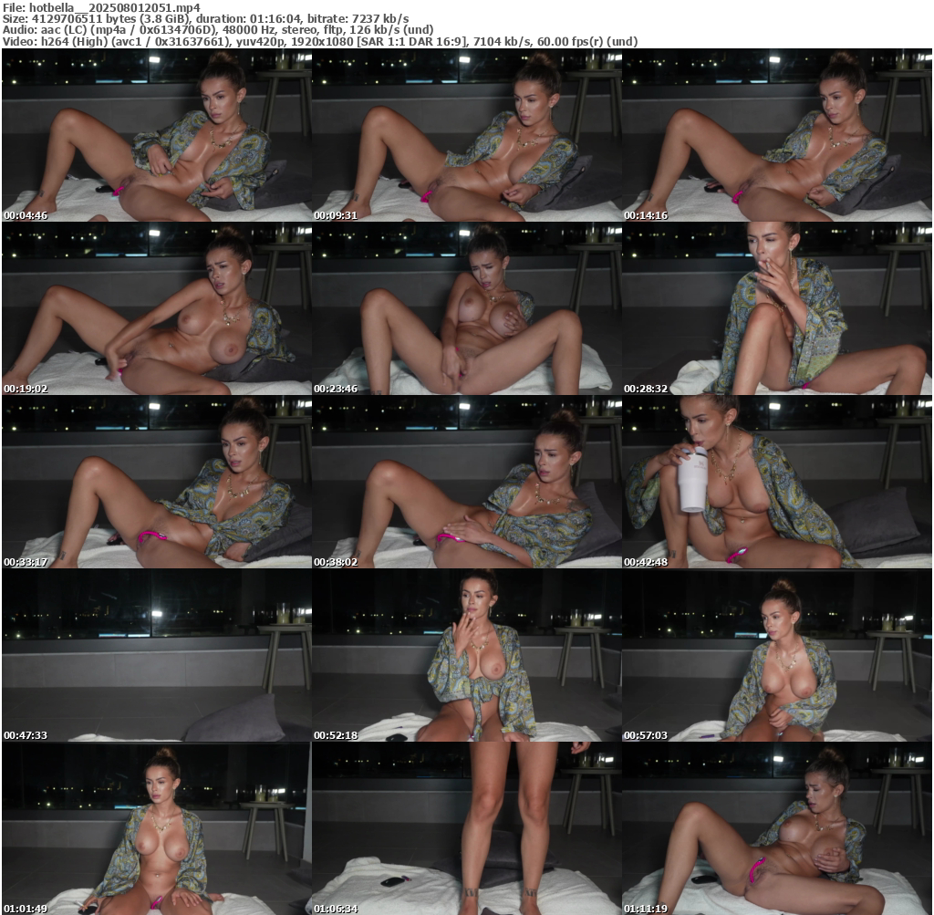Select the thumbnail at 00:23:46
The image size is (934, 915).
click(x=466, y=308)
